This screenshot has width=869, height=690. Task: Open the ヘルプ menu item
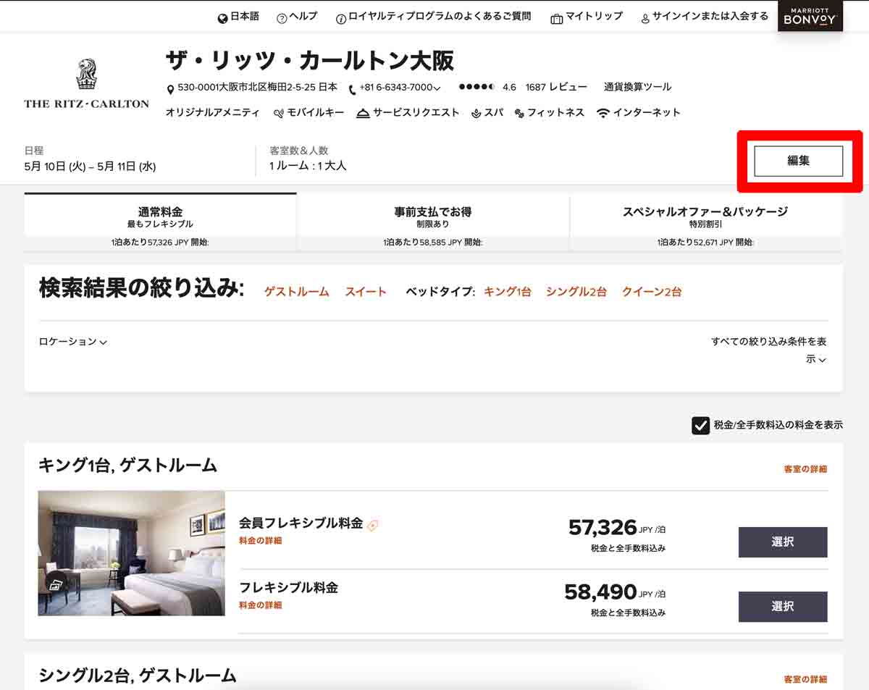tap(303, 16)
